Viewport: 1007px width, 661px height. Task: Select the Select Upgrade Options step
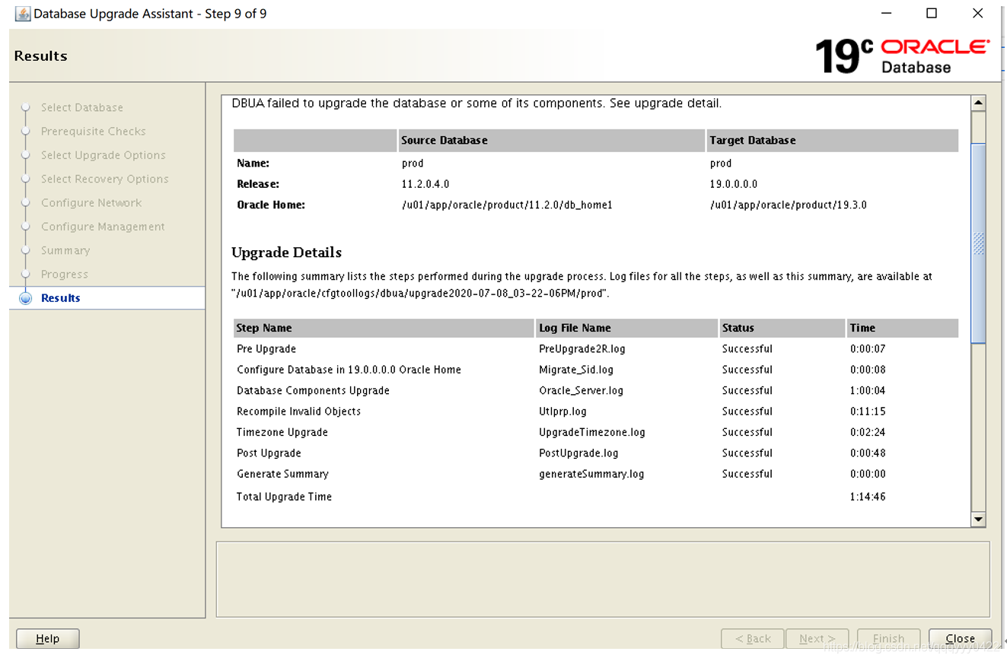coord(104,155)
